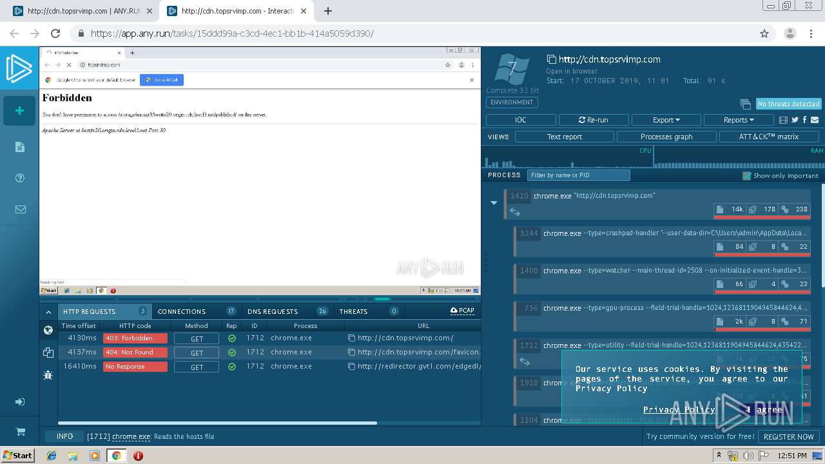This screenshot has height=464, width=825.
Task: Open the Privacy Policy link
Action: point(679,409)
